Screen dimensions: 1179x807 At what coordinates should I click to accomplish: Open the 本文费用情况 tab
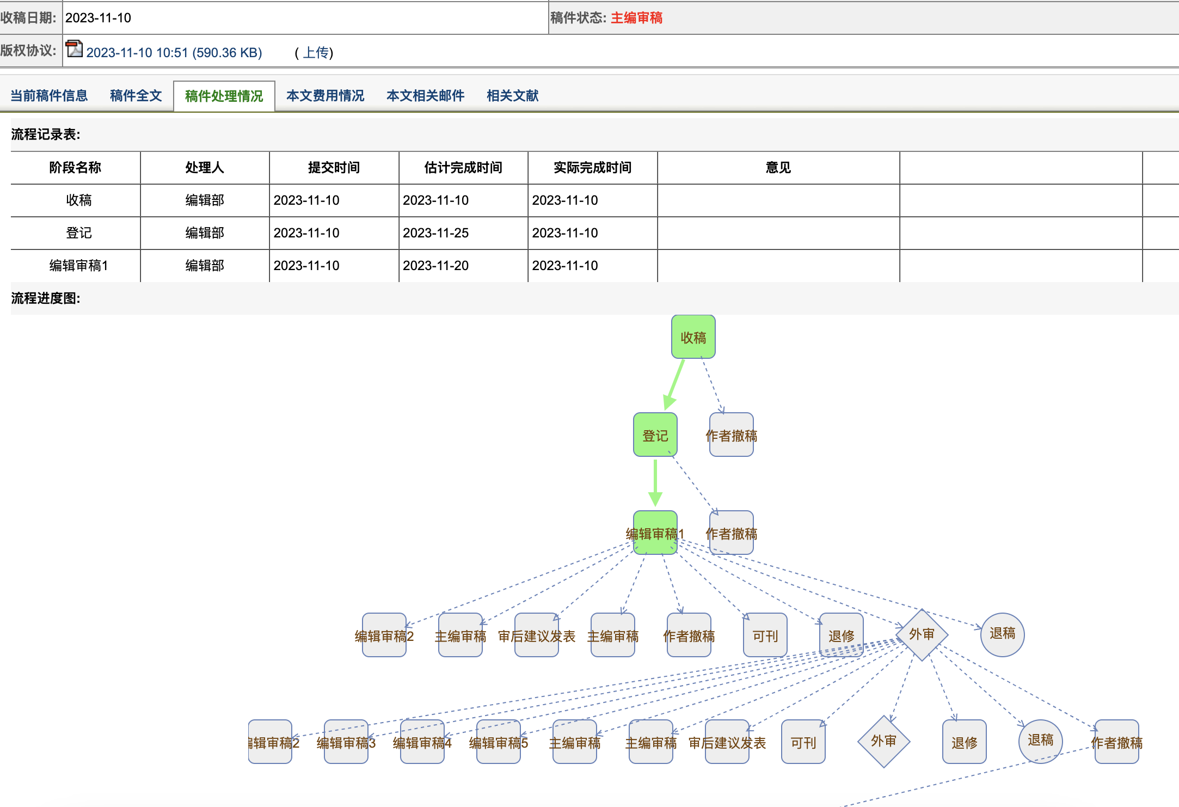(x=326, y=96)
